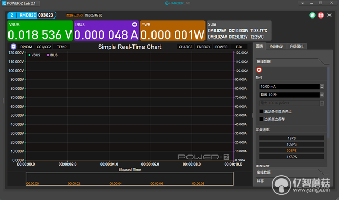Switch to 数据记录仪 mode

point(75,15)
